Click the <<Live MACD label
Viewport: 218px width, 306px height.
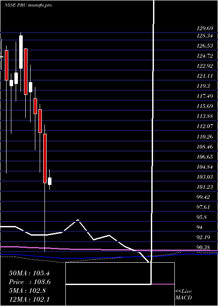click(184, 295)
